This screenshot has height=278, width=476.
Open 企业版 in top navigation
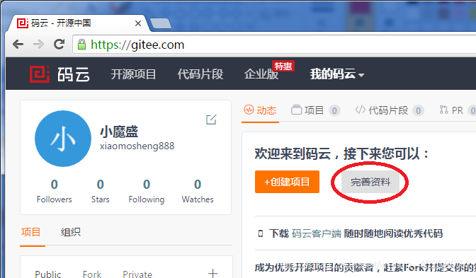point(261,74)
